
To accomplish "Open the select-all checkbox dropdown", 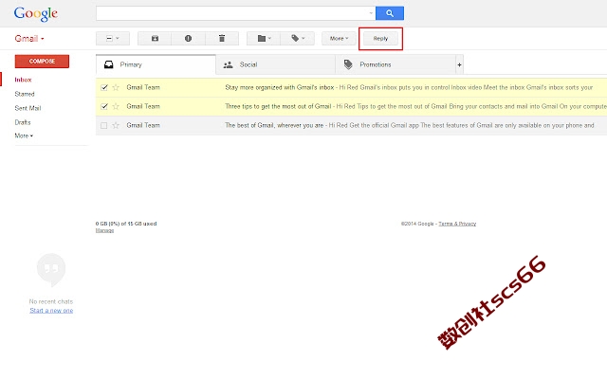I will [x=113, y=38].
